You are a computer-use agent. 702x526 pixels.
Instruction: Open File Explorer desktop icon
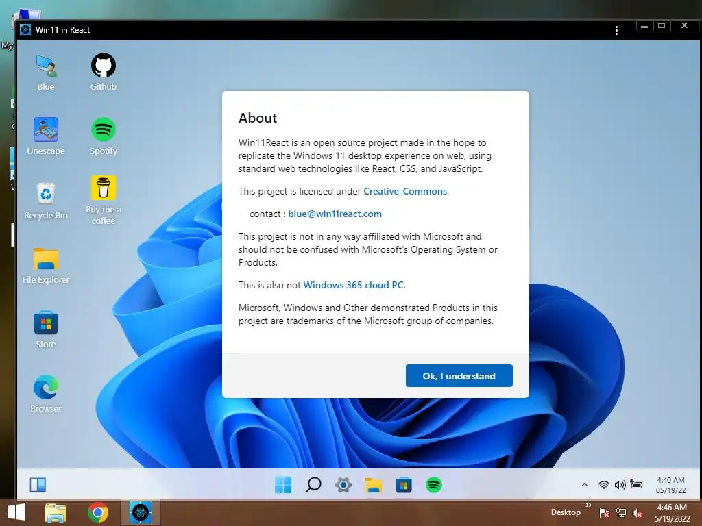click(x=46, y=266)
